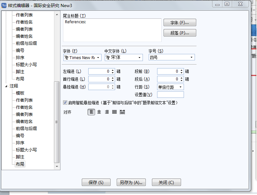257x195 pixels.
Task: Select 布局 under 注释 in tree
Action: pyautogui.click(x=20, y=164)
